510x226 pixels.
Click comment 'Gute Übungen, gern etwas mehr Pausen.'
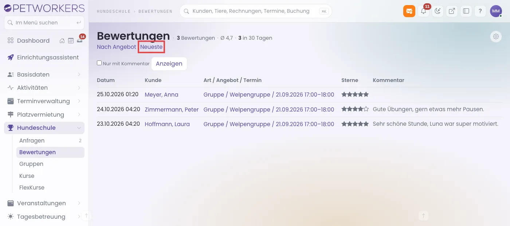click(x=428, y=109)
